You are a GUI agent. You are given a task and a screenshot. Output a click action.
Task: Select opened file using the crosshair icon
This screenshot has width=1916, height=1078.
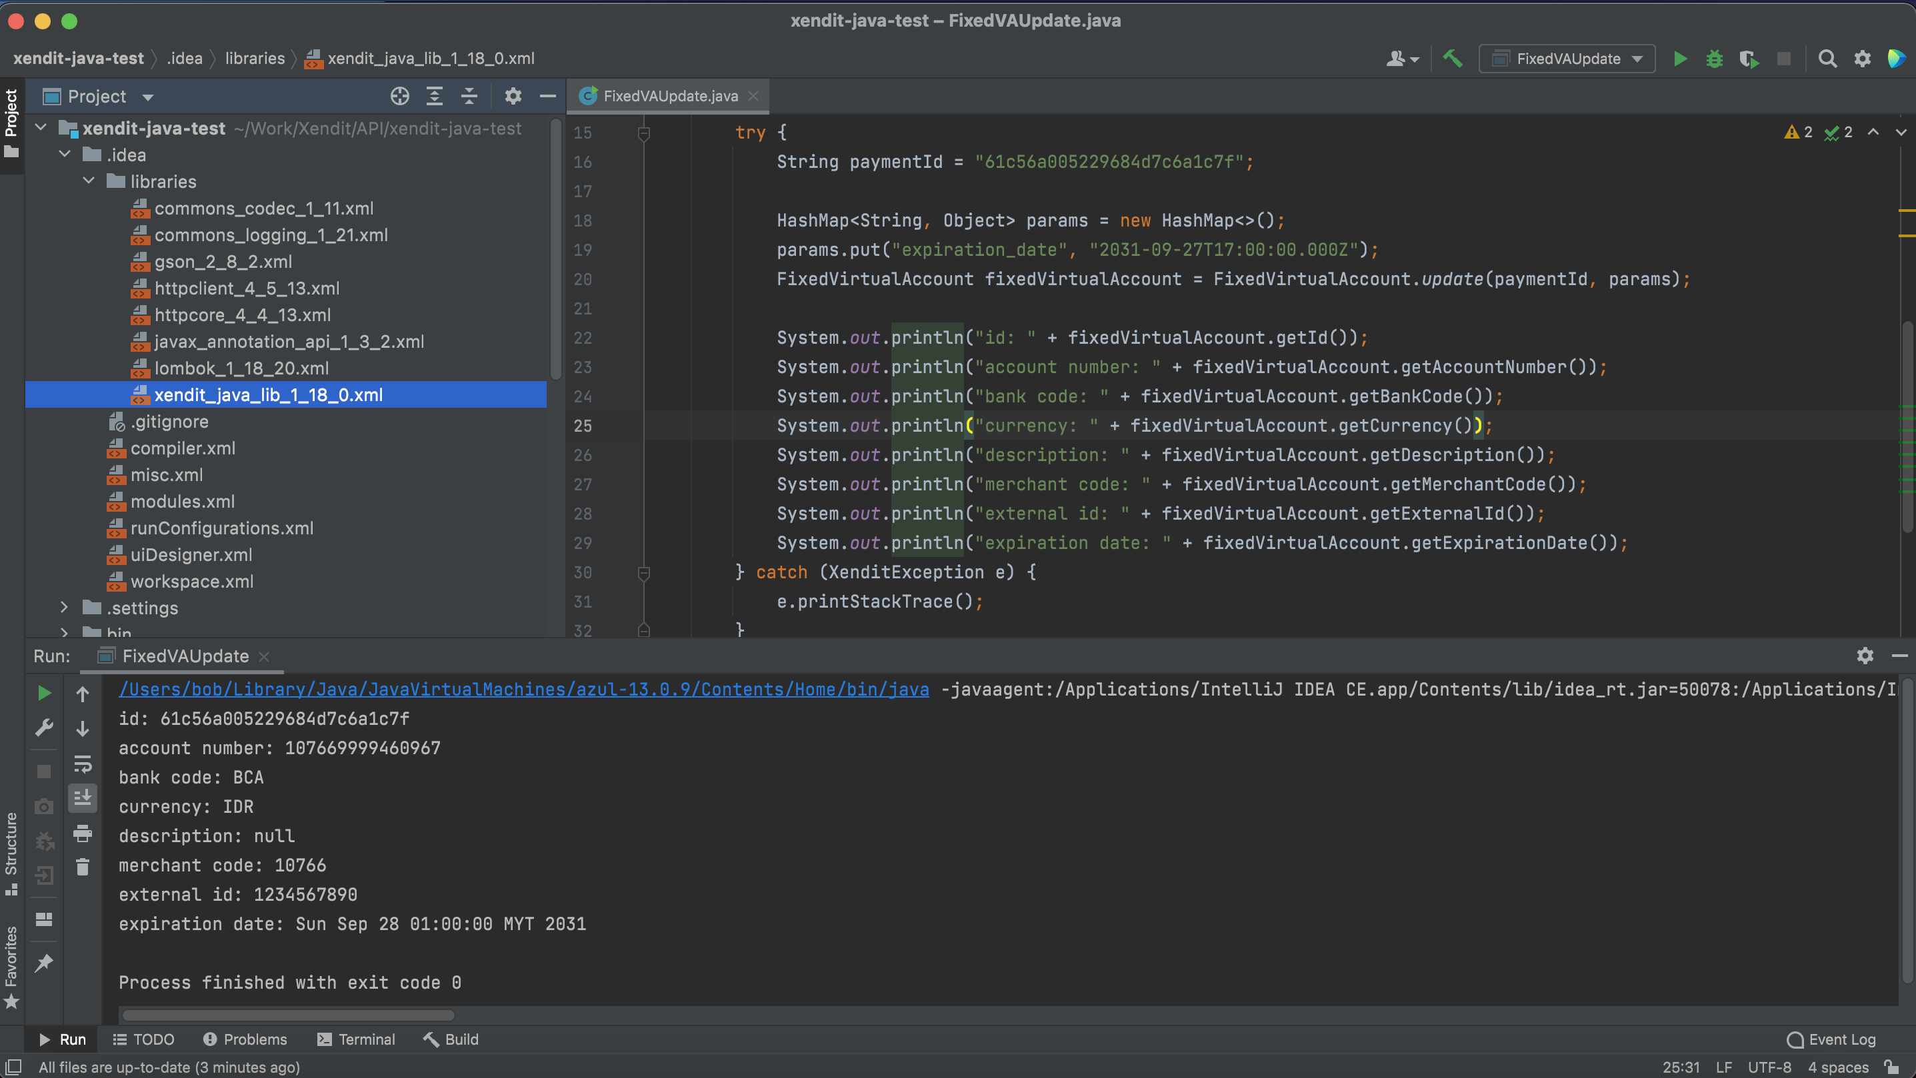(399, 96)
